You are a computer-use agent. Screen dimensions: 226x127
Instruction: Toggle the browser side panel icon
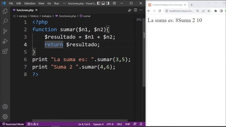tap(221, 11)
